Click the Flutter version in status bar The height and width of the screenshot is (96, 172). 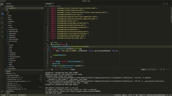[142, 95]
